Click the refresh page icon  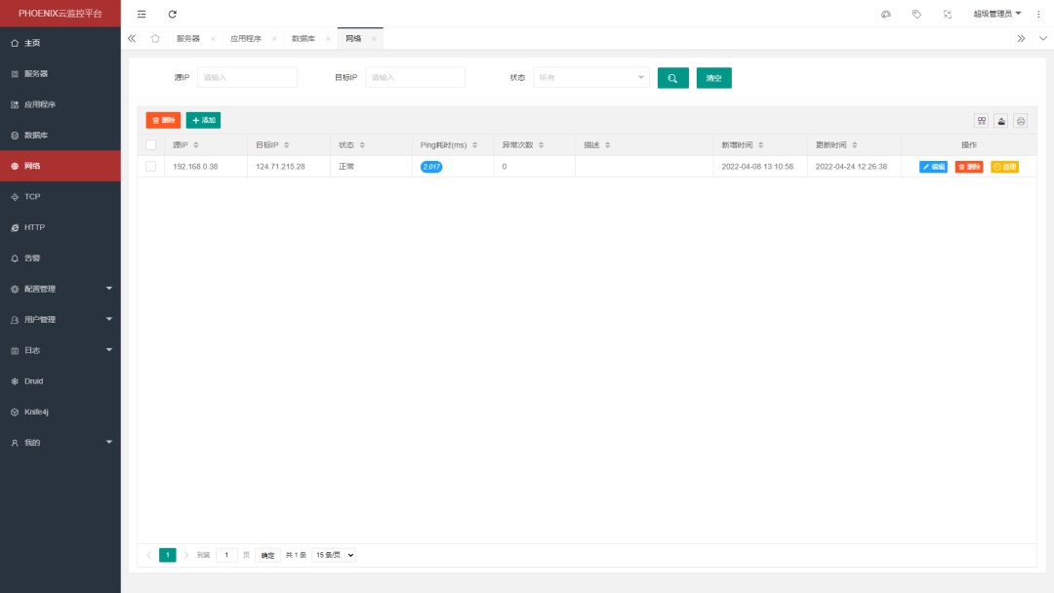tap(172, 14)
